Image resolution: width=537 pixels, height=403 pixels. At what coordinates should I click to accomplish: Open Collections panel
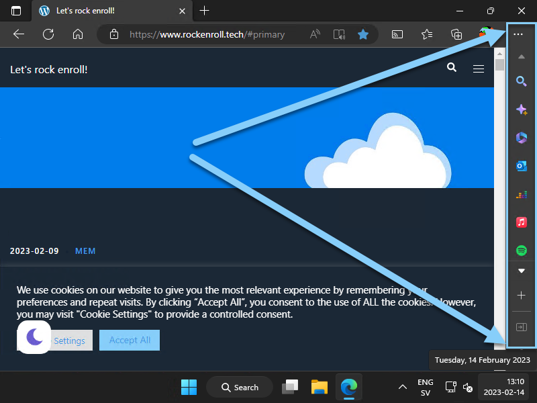coord(456,34)
